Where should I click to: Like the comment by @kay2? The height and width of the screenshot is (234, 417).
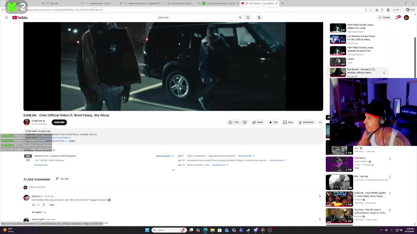pos(33,205)
